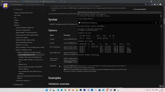
Task: Click the DiskPart window vertical scrollbar
Action: (161, 45)
